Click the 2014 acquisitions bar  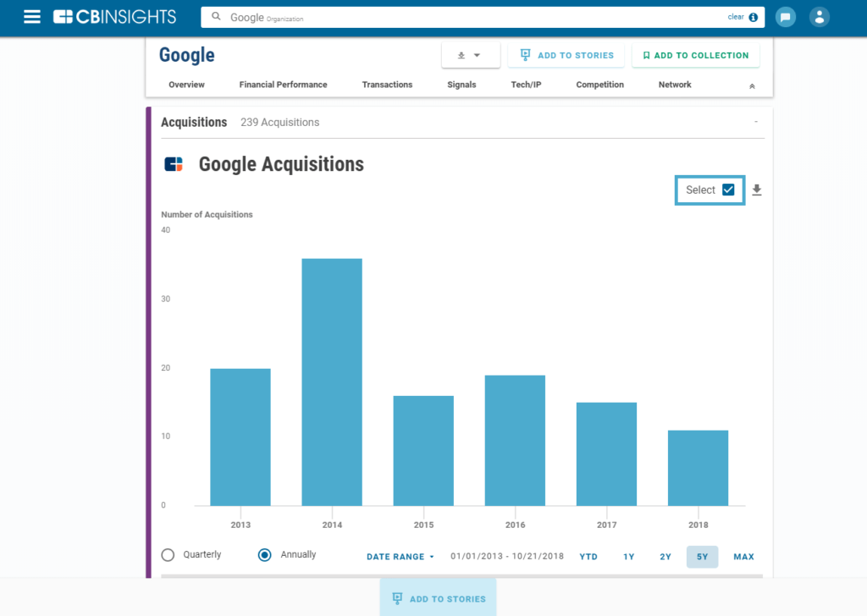(332, 382)
